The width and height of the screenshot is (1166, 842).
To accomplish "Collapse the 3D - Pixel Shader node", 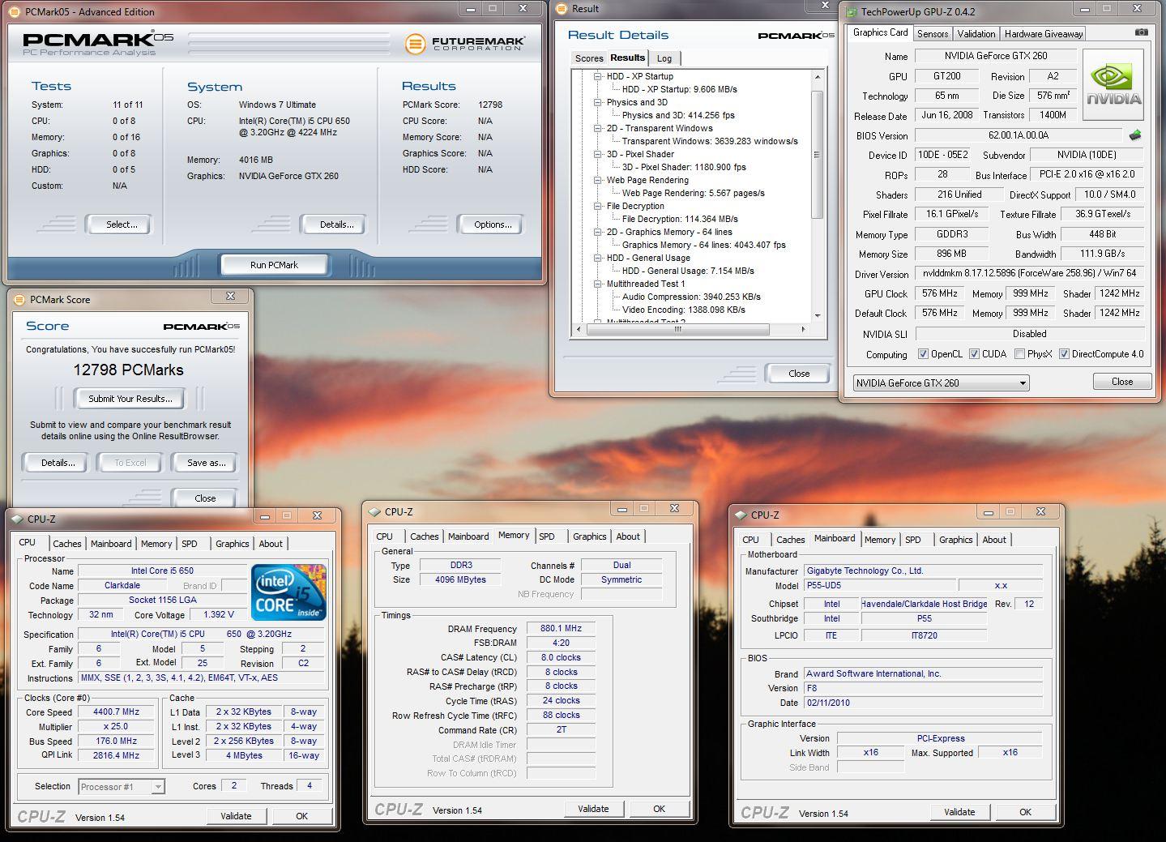I will coord(598,154).
